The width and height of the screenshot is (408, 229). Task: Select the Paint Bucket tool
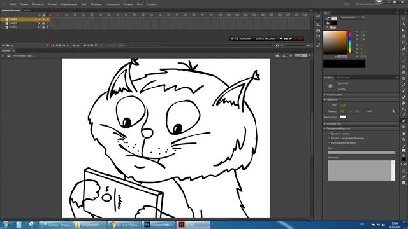(x=404, y=103)
